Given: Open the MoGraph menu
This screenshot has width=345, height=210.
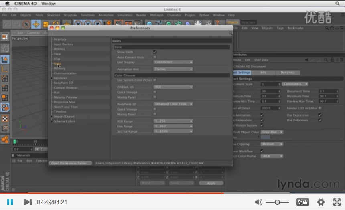Looking at the screenshot, I should click(157, 15).
